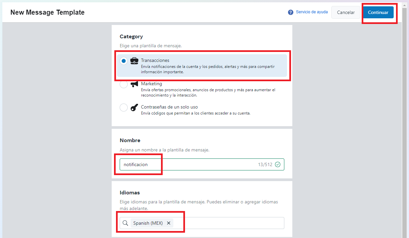Click the blue help question mark icon
The height and width of the screenshot is (238, 409).
point(290,12)
